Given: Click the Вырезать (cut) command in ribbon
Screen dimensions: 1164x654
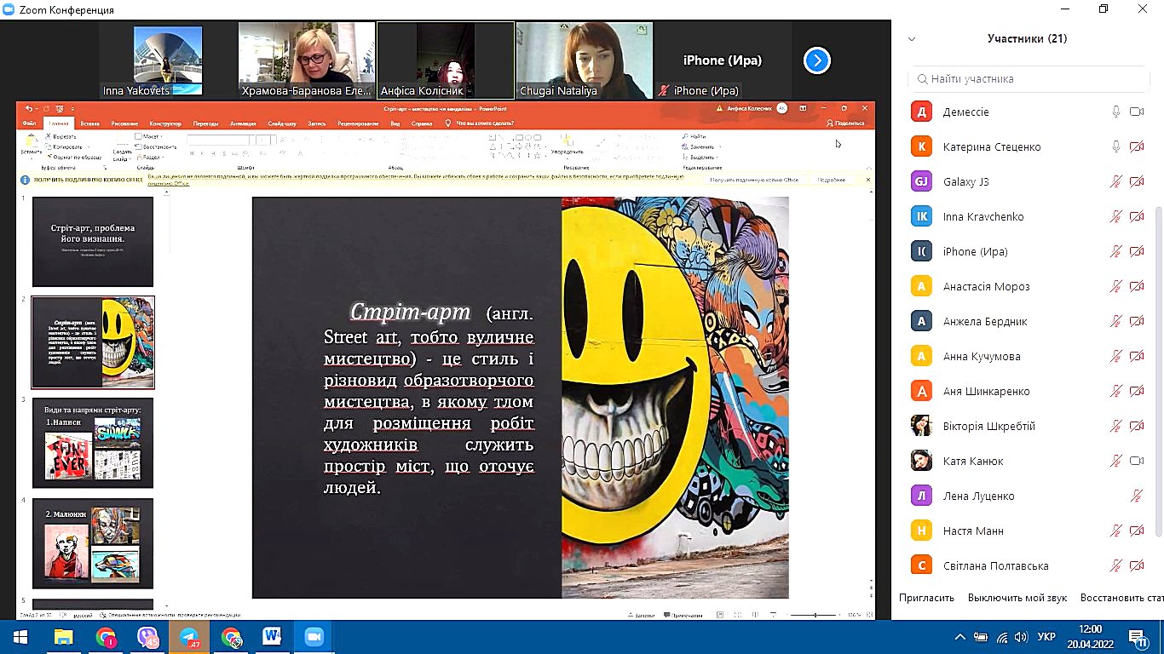Looking at the screenshot, I should click(x=61, y=136).
